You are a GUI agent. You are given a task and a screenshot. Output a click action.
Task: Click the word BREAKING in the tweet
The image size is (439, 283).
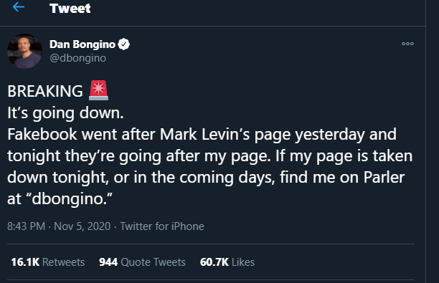click(45, 91)
